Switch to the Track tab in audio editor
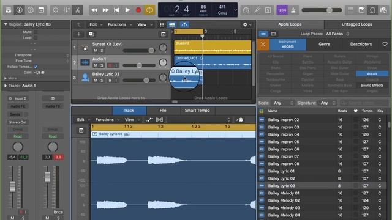Screen dimensions: 392x220 coord(129,110)
